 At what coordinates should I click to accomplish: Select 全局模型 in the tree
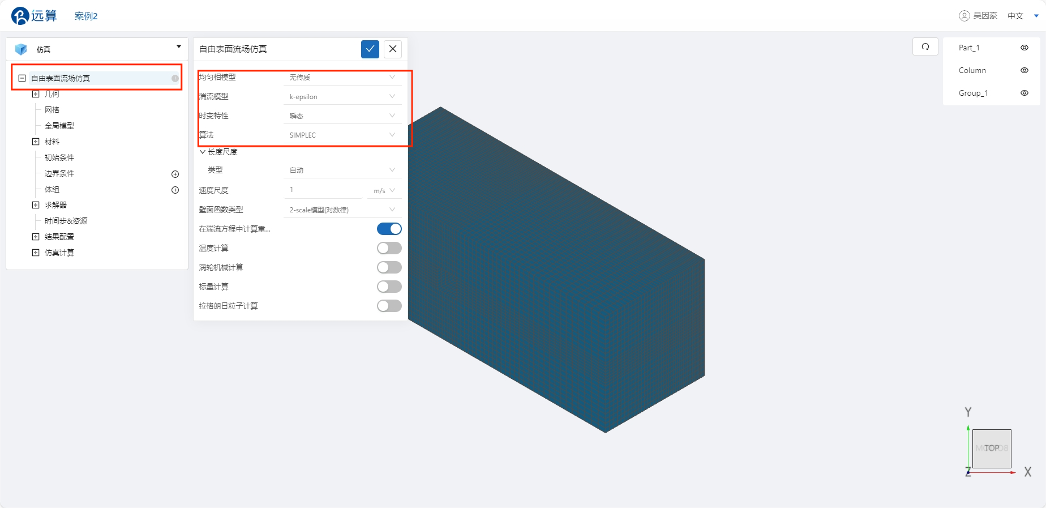(x=59, y=126)
